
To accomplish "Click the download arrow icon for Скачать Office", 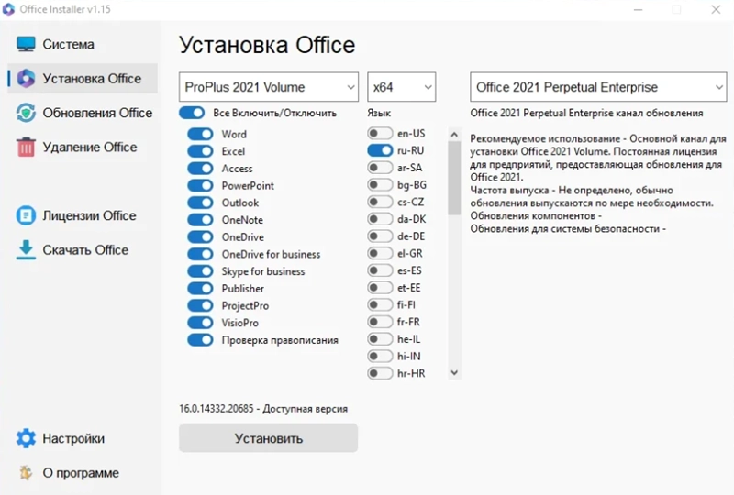I will 26,250.
